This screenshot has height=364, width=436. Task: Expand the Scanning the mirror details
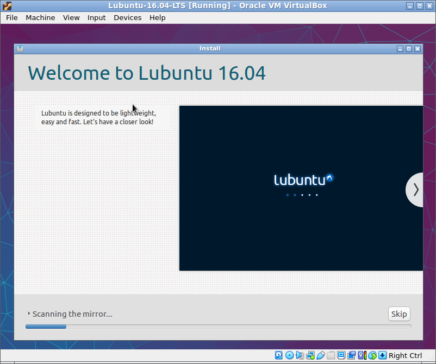pos(29,314)
